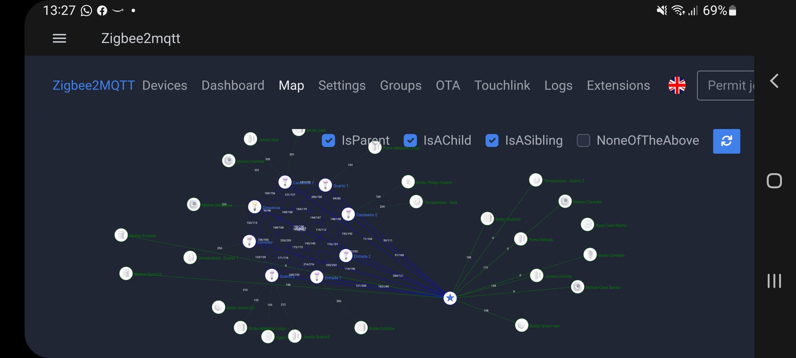The height and width of the screenshot is (358, 796).
Task: Go to the Dashboard tab
Action: pyautogui.click(x=233, y=85)
